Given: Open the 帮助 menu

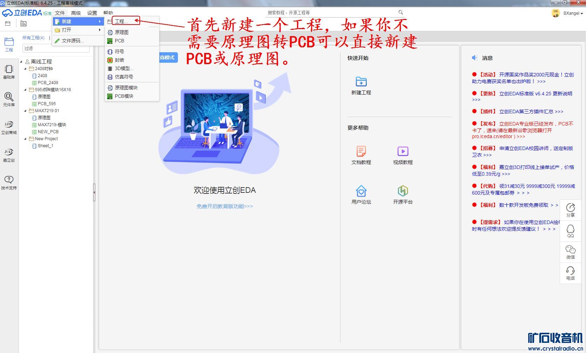Looking at the screenshot, I should 108,13.
